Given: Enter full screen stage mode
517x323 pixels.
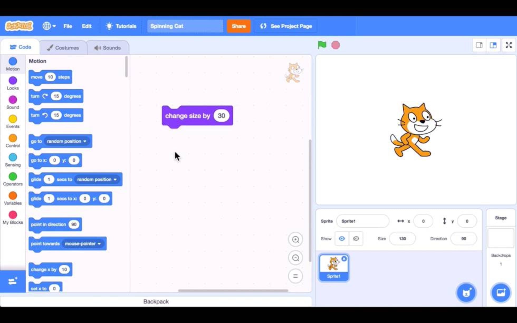Looking at the screenshot, I should [509, 45].
